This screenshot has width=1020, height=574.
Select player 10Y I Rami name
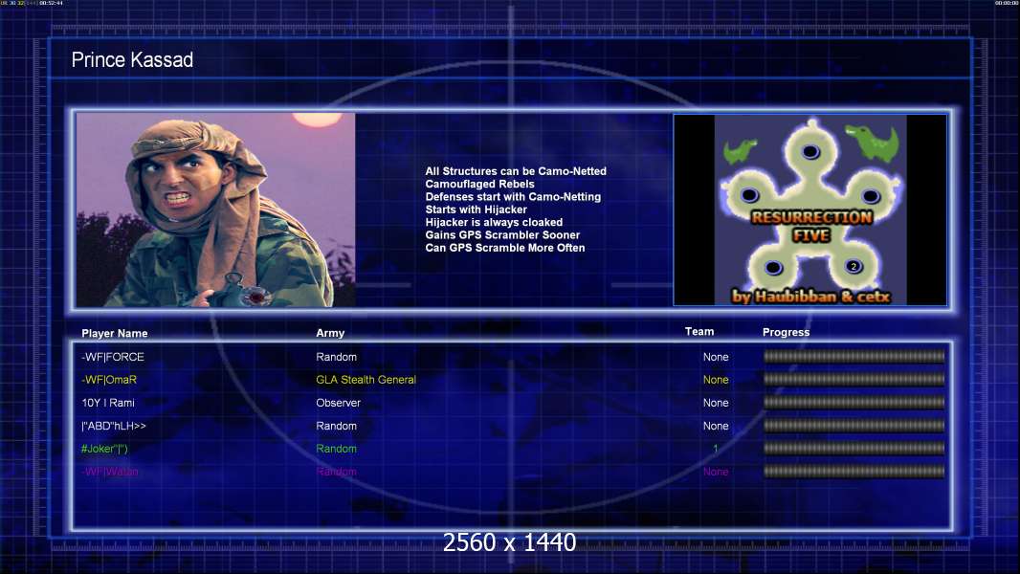(108, 403)
